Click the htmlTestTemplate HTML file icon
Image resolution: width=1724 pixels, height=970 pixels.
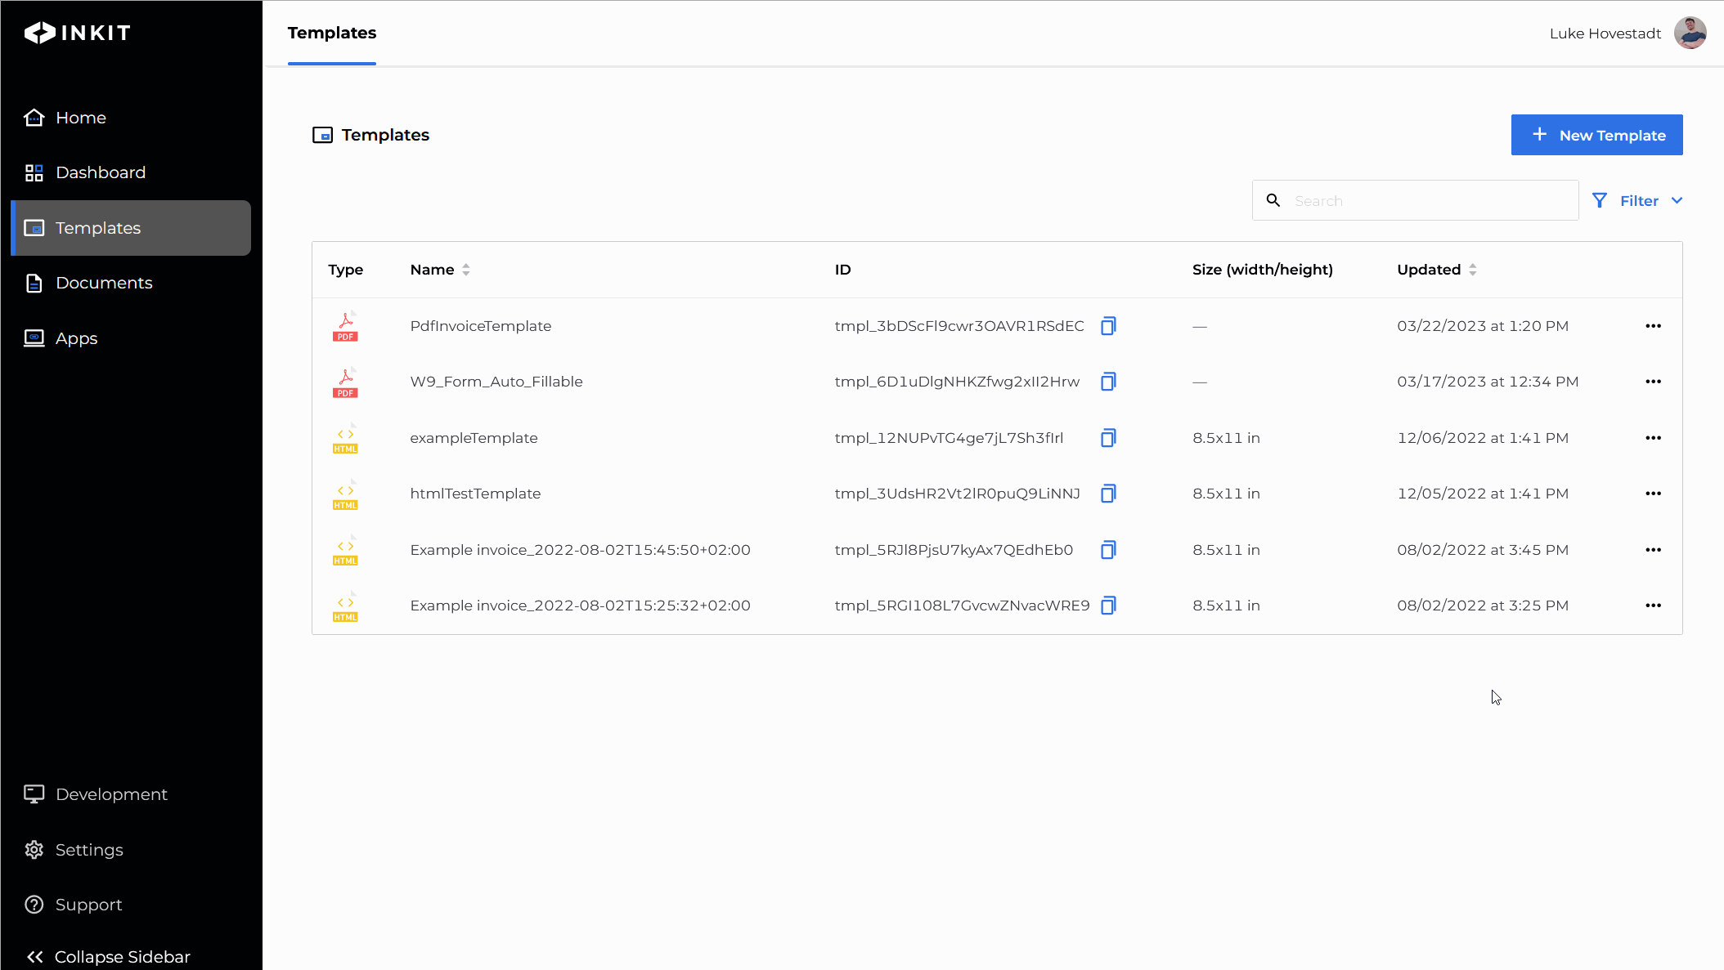(x=345, y=494)
